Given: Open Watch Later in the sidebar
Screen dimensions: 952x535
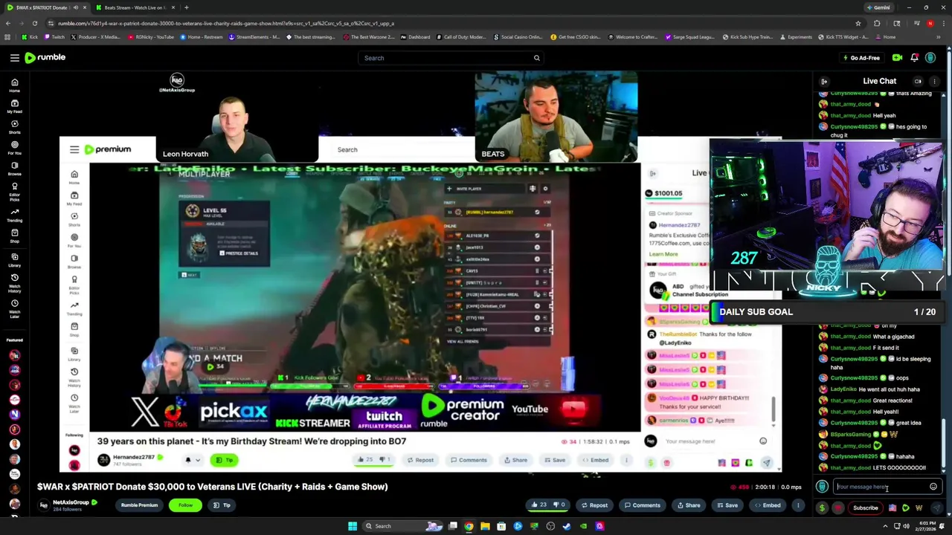Looking at the screenshot, I should click(x=14, y=309).
